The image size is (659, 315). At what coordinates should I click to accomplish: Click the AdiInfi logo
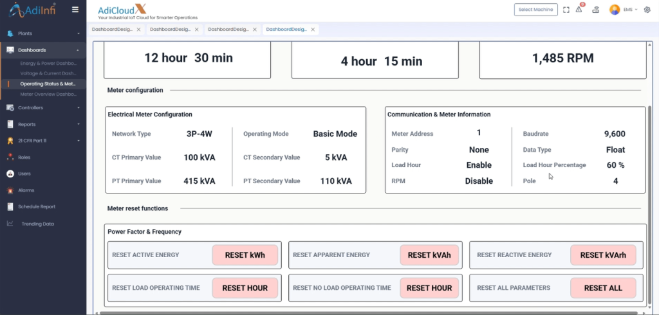point(32,10)
